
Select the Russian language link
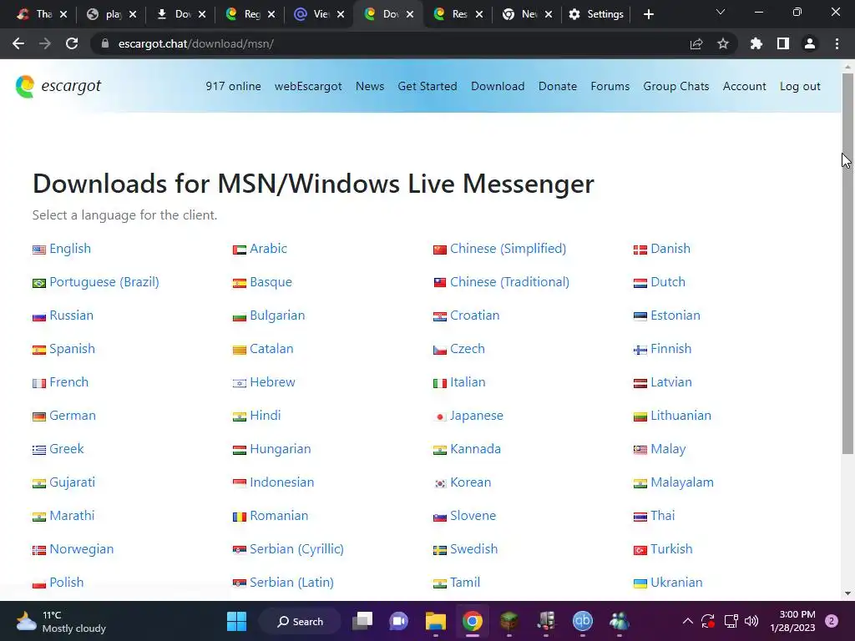tap(72, 315)
